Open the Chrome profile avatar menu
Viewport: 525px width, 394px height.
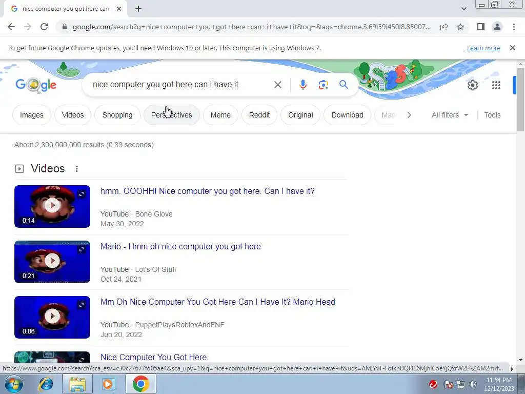[497, 27]
